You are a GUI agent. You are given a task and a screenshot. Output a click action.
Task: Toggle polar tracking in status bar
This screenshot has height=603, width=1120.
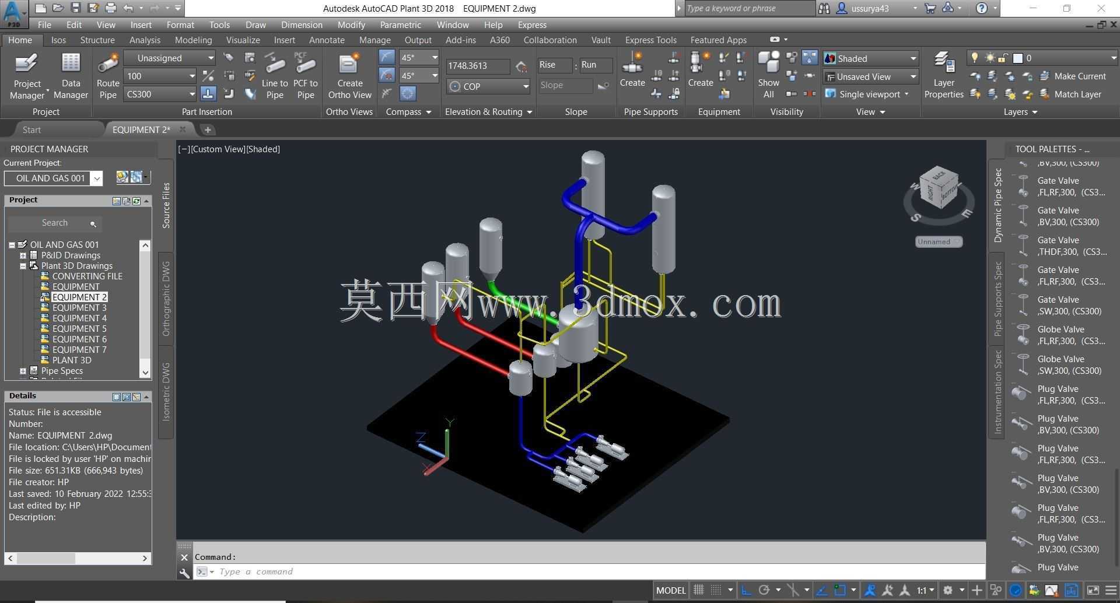click(764, 590)
